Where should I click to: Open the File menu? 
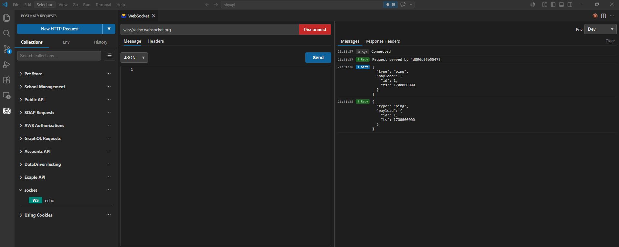(16, 5)
